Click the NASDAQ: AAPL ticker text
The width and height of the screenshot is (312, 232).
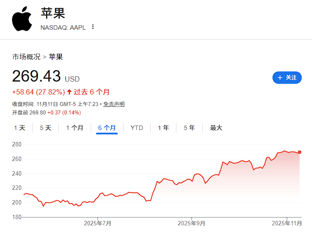pyautogui.click(x=63, y=27)
